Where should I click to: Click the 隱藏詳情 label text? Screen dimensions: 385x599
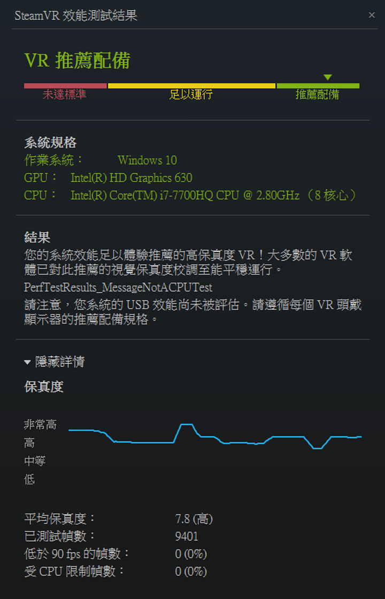point(59,362)
